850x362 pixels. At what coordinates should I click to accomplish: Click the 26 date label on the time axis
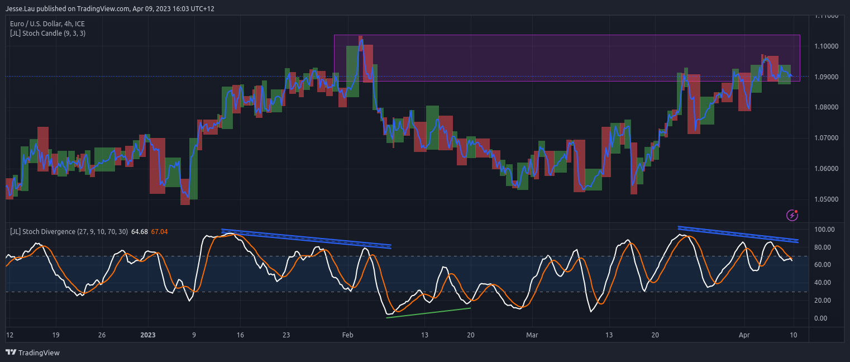(x=102, y=335)
